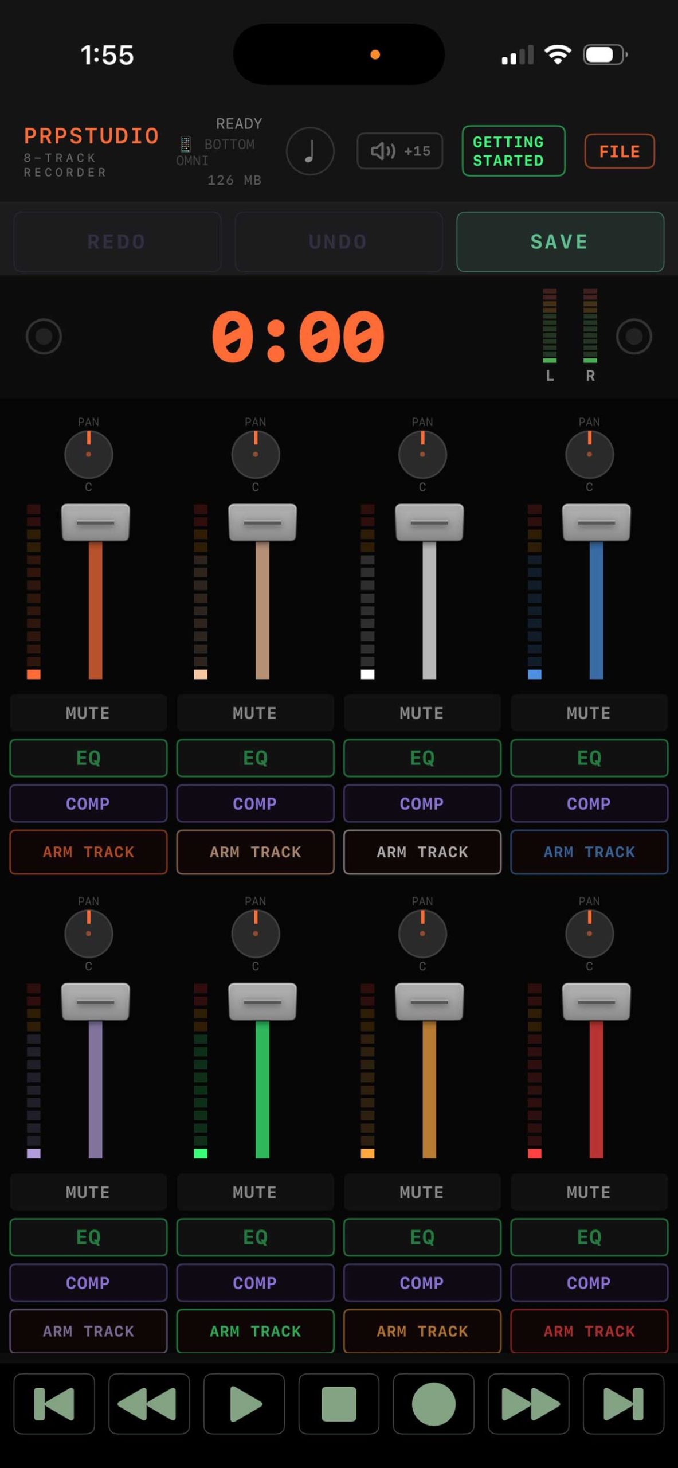
Task: Open the FILE menu
Action: pyautogui.click(x=620, y=151)
